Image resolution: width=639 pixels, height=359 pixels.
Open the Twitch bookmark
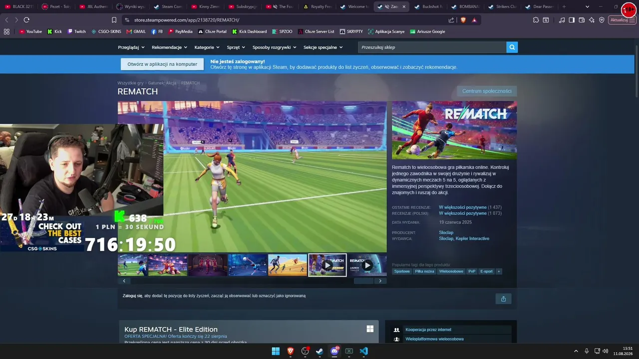[x=77, y=31]
